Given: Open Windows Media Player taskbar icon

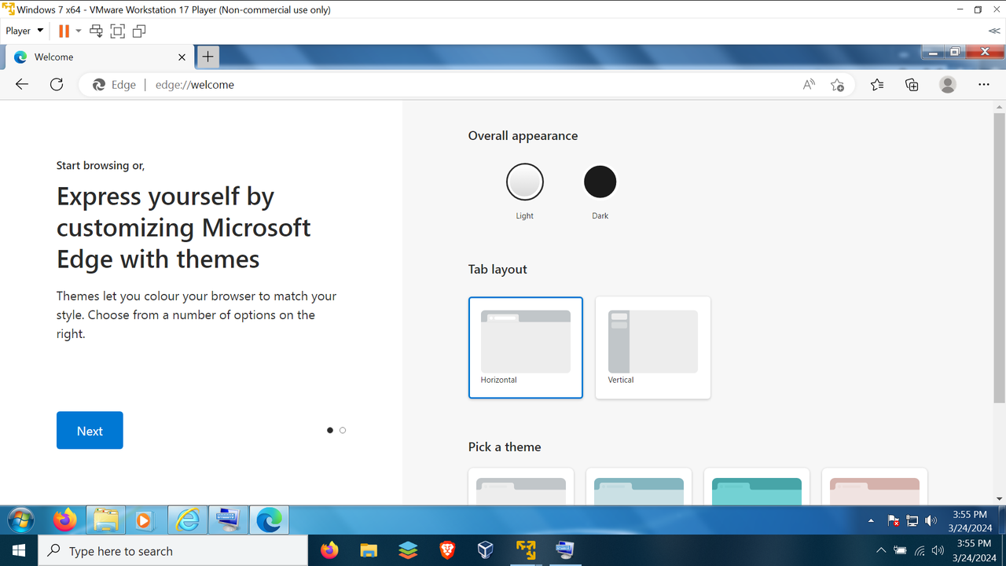Looking at the screenshot, I should coord(144,520).
